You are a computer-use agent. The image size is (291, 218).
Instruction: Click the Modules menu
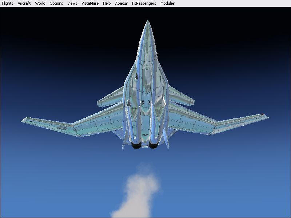[x=168, y=3]
